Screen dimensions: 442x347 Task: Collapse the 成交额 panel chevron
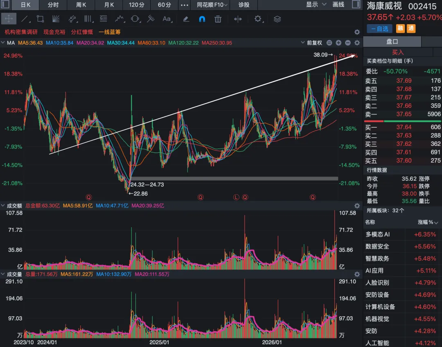pos(3,206)
